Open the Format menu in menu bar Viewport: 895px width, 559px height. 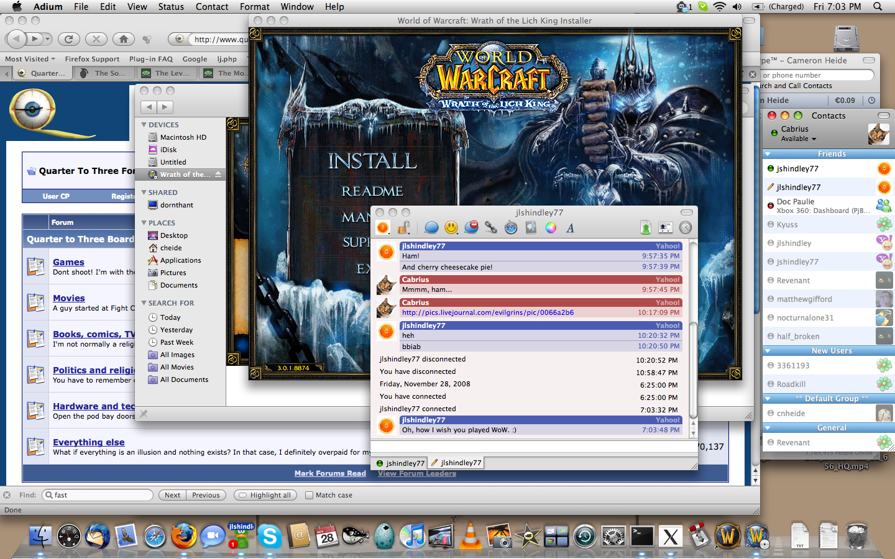(x=255, y=7)
